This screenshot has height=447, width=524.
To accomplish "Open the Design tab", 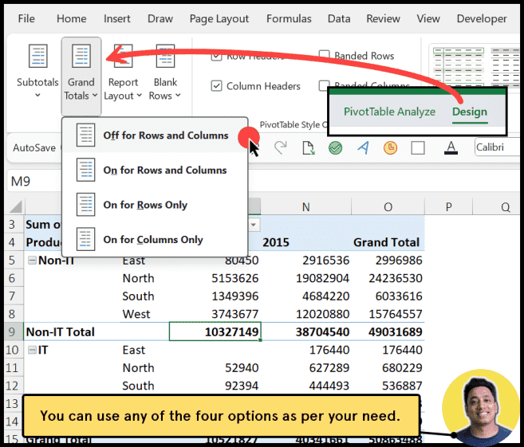I will (x=469, y=112).
